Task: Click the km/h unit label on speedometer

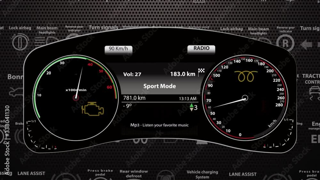Action: (x=272, y=123)
